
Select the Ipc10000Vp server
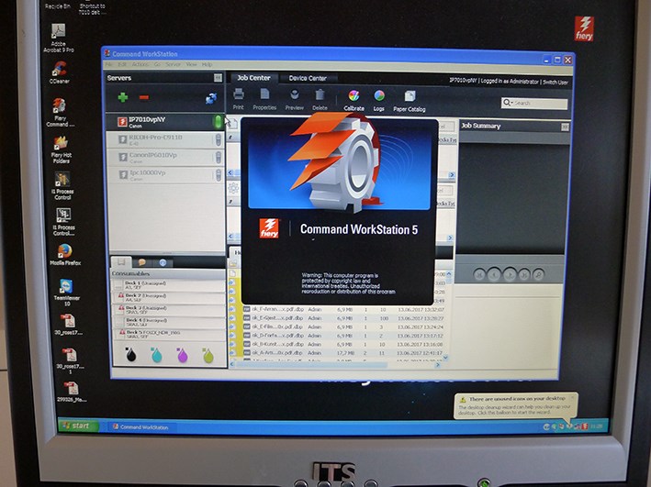pos(165,174)
